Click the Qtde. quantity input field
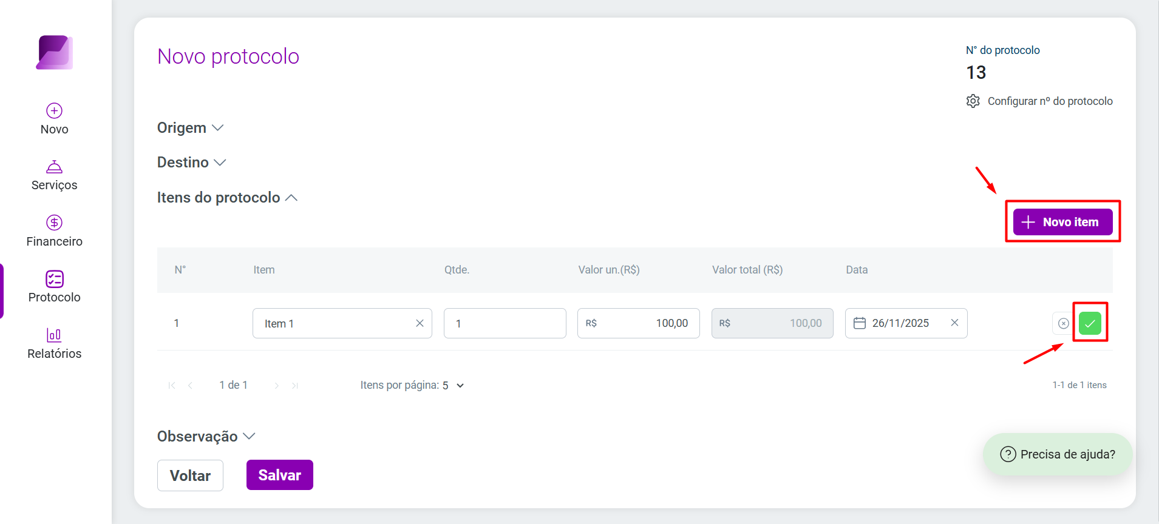Screen dimensions: 1159x524 coord(505,323)
